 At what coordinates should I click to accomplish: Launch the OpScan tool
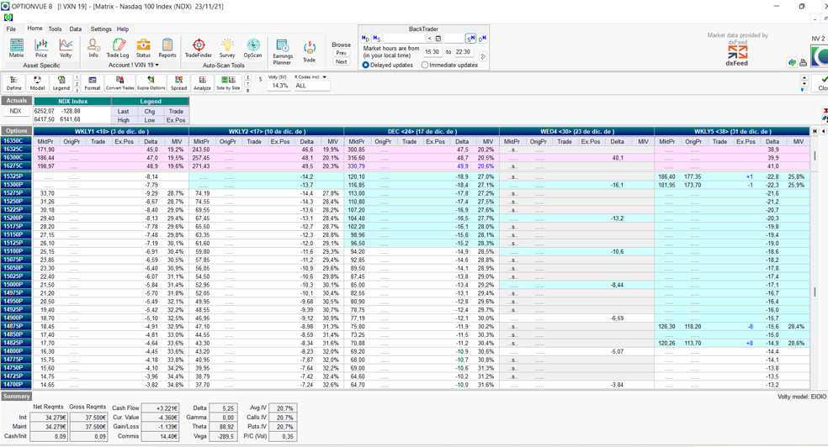click(253, 48)
